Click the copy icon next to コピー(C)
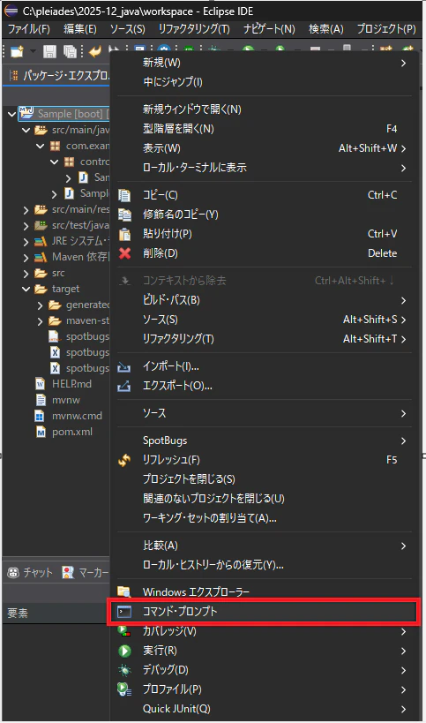 coord(124,195)
